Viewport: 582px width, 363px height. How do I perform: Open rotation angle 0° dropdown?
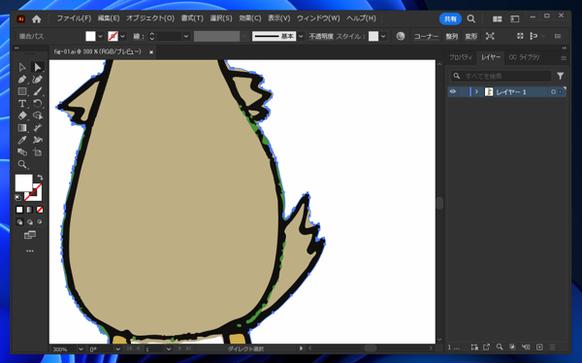(117, 348)
